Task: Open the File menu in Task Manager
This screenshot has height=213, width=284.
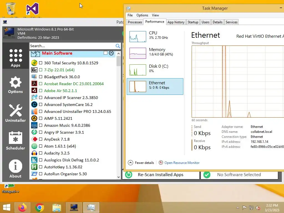Action: [x=130, y=15]
